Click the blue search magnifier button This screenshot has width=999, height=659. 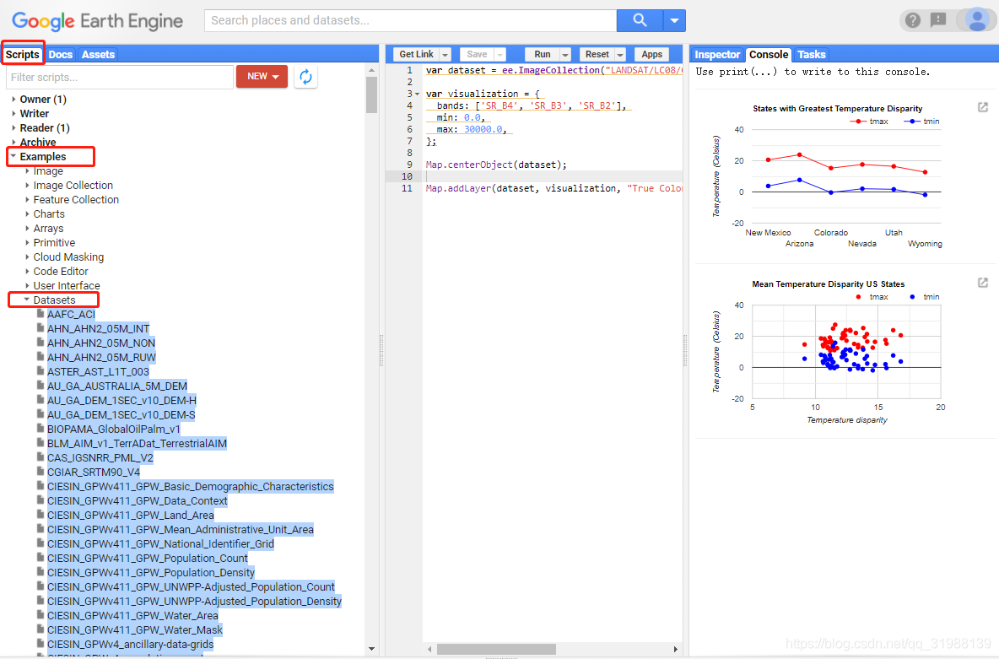tap(640, 20)
